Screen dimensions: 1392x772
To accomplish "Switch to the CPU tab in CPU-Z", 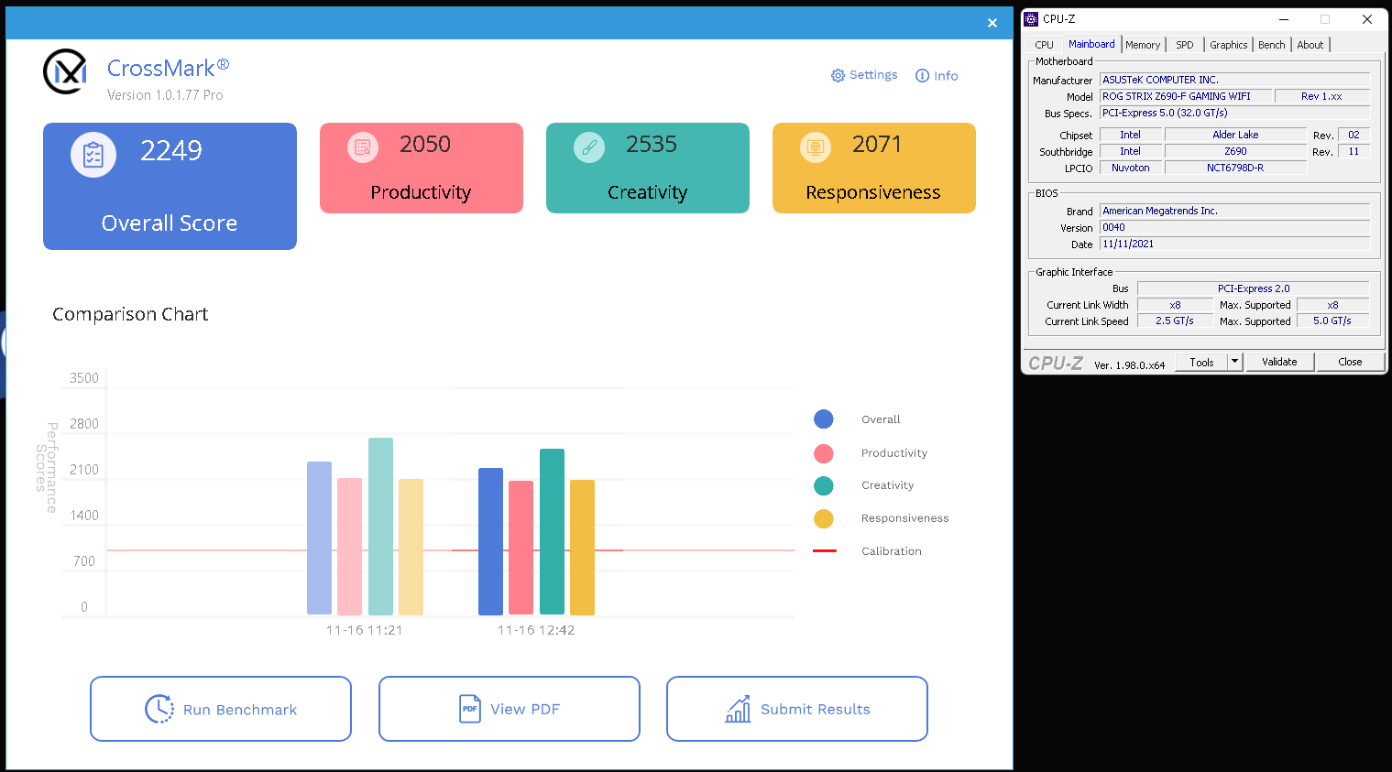I will [1045, 45].
